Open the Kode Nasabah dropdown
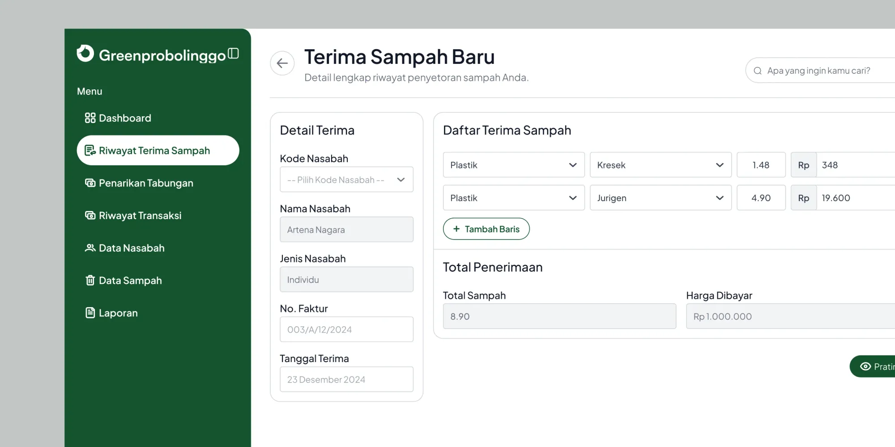 [346, 180]
